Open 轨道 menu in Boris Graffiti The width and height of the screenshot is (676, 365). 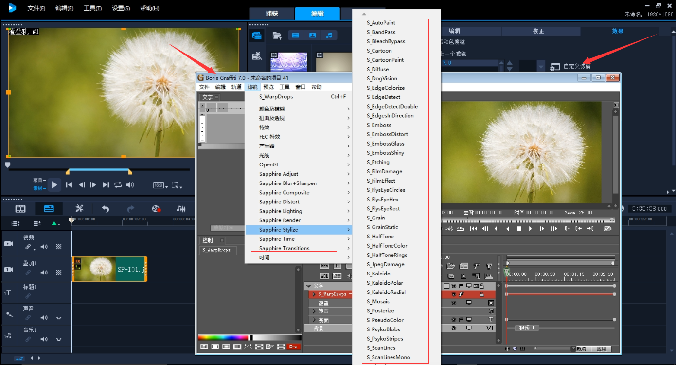236,87
